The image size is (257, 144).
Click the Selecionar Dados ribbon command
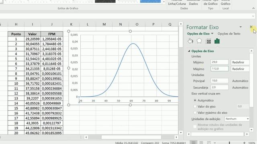coord(193,3)
